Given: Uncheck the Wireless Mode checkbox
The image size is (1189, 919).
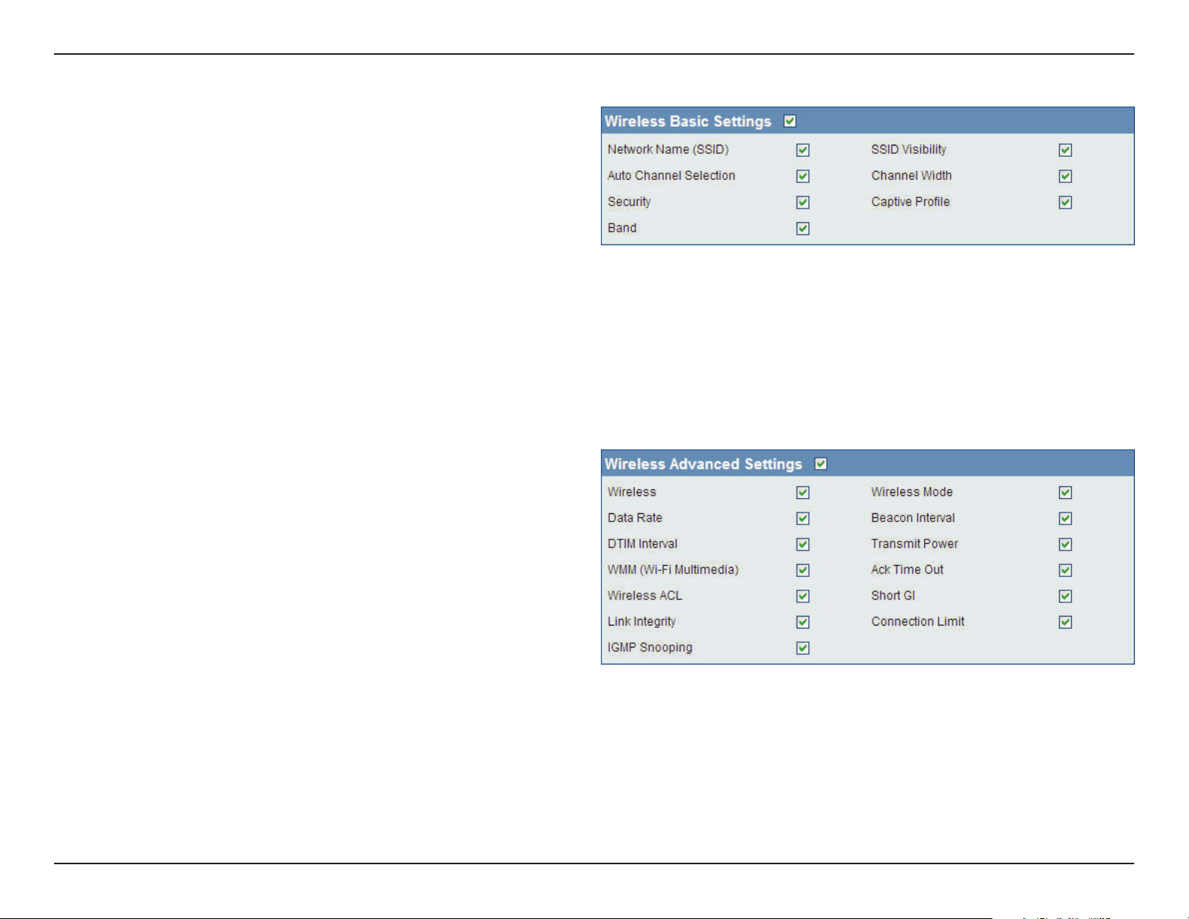Looking at the screenshot, I should [1065, 493].
